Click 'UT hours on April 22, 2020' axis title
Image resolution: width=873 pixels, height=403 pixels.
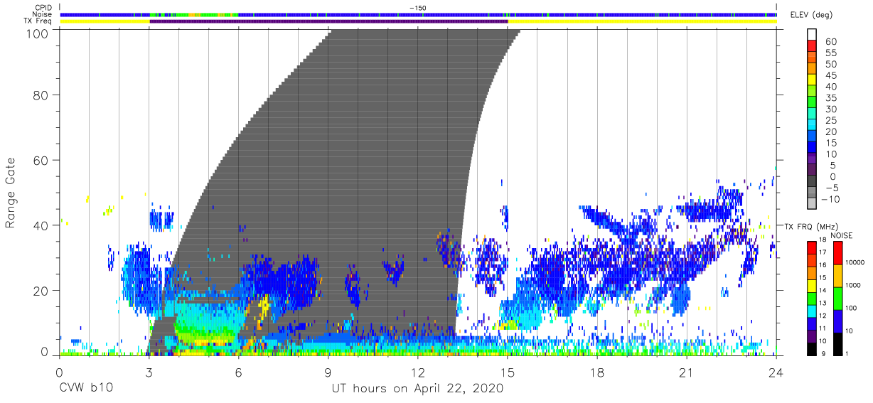point(417,389)
